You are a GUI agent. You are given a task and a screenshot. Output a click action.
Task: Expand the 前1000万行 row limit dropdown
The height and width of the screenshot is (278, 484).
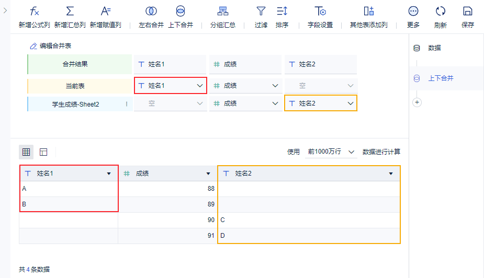(x=351, y=152)
